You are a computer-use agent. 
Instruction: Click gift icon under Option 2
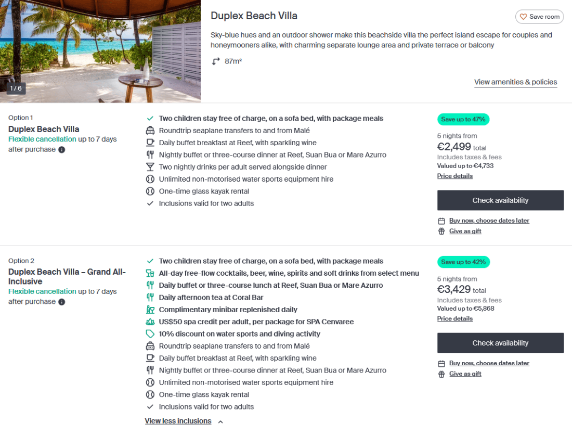441,374
